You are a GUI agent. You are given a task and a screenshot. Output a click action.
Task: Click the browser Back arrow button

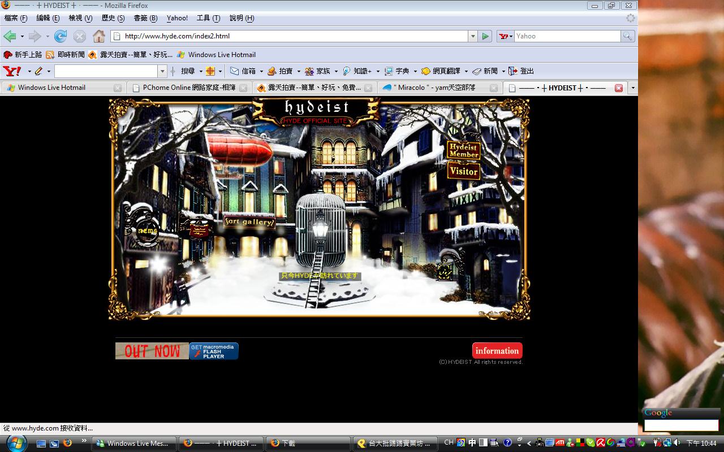click(10, 36)
